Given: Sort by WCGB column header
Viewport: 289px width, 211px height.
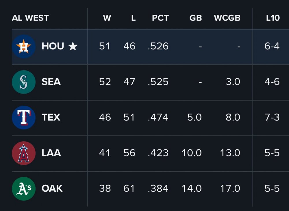Looking at the screenshot, I should click(227, 18).
